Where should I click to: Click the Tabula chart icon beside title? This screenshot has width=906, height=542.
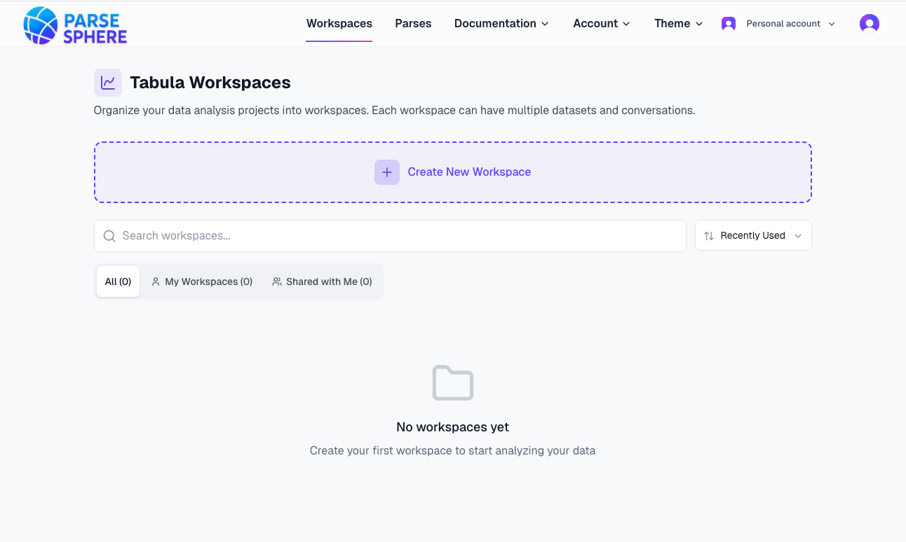108,83
